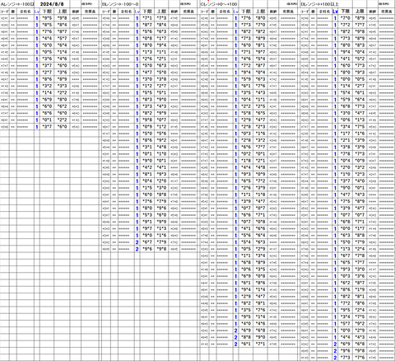The height and width of the screenshot is (361, 395).
Task: Click the コード header in the A range table
Action: coord(5,12)
